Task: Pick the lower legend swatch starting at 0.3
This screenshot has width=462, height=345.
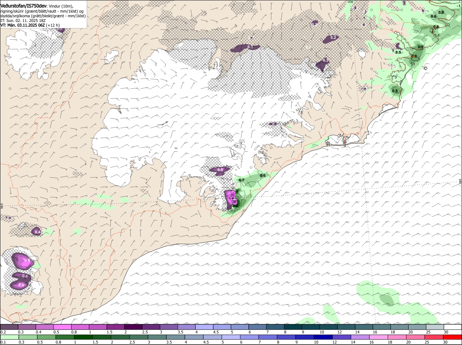Action: [x=28, y=337]
